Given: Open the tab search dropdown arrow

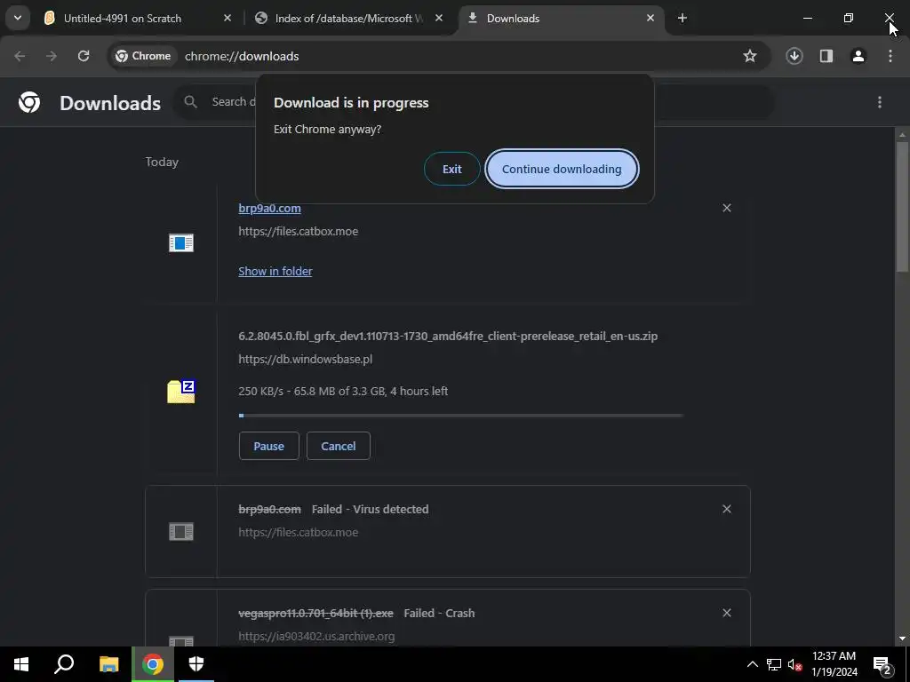Looking at the screenshot, I should (18, 18).
